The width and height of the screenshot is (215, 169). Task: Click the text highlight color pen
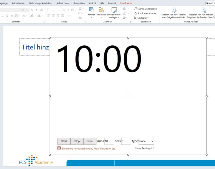(x=32, y=16)
